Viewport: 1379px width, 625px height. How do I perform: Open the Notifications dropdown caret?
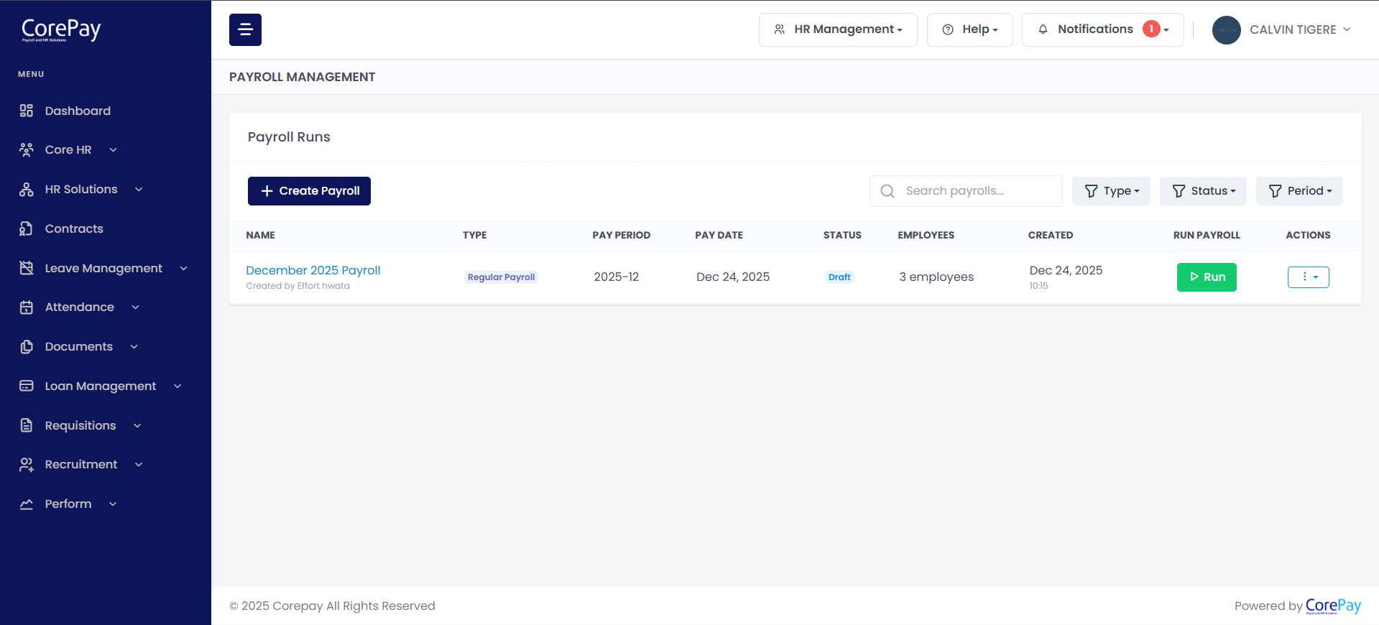pyautogui.click(x=1166, y=30)
